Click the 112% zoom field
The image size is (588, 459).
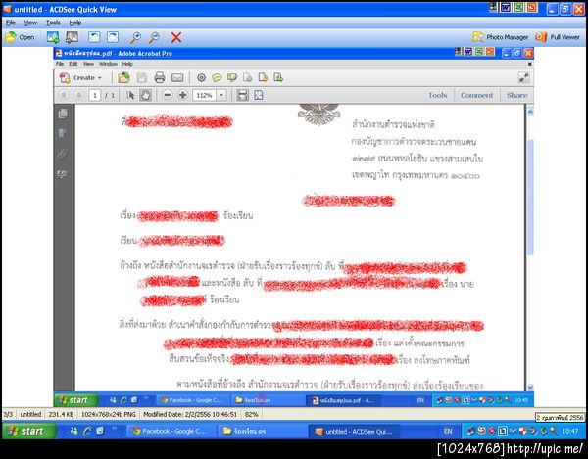(x=205, y=96)
